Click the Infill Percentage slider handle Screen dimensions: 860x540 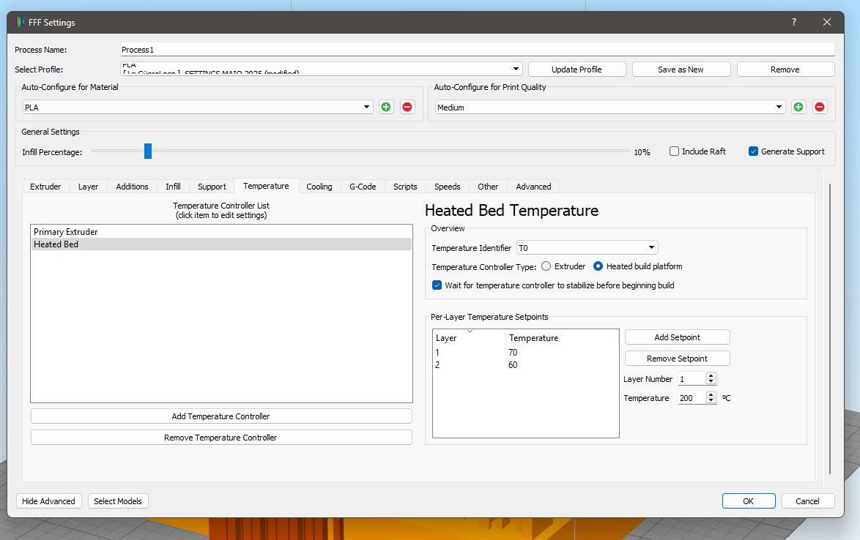[x=148, y=151]
